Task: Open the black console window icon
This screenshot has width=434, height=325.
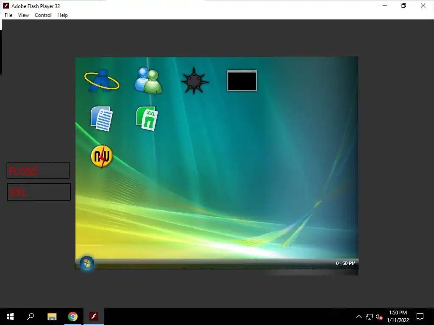Action: 242,80
